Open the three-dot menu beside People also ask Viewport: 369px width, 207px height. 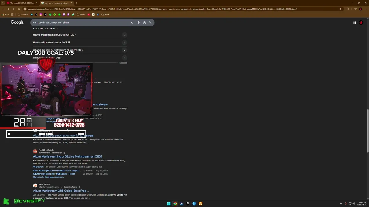[x=58, y=28]
